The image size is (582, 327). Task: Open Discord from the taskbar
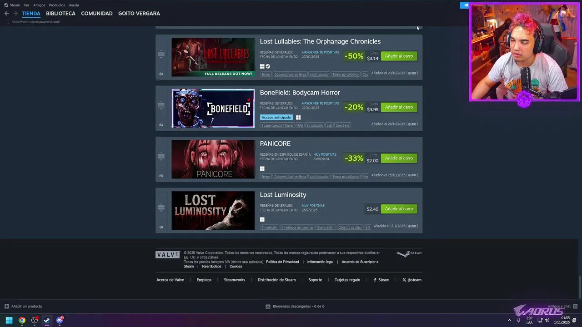[59, 320]
